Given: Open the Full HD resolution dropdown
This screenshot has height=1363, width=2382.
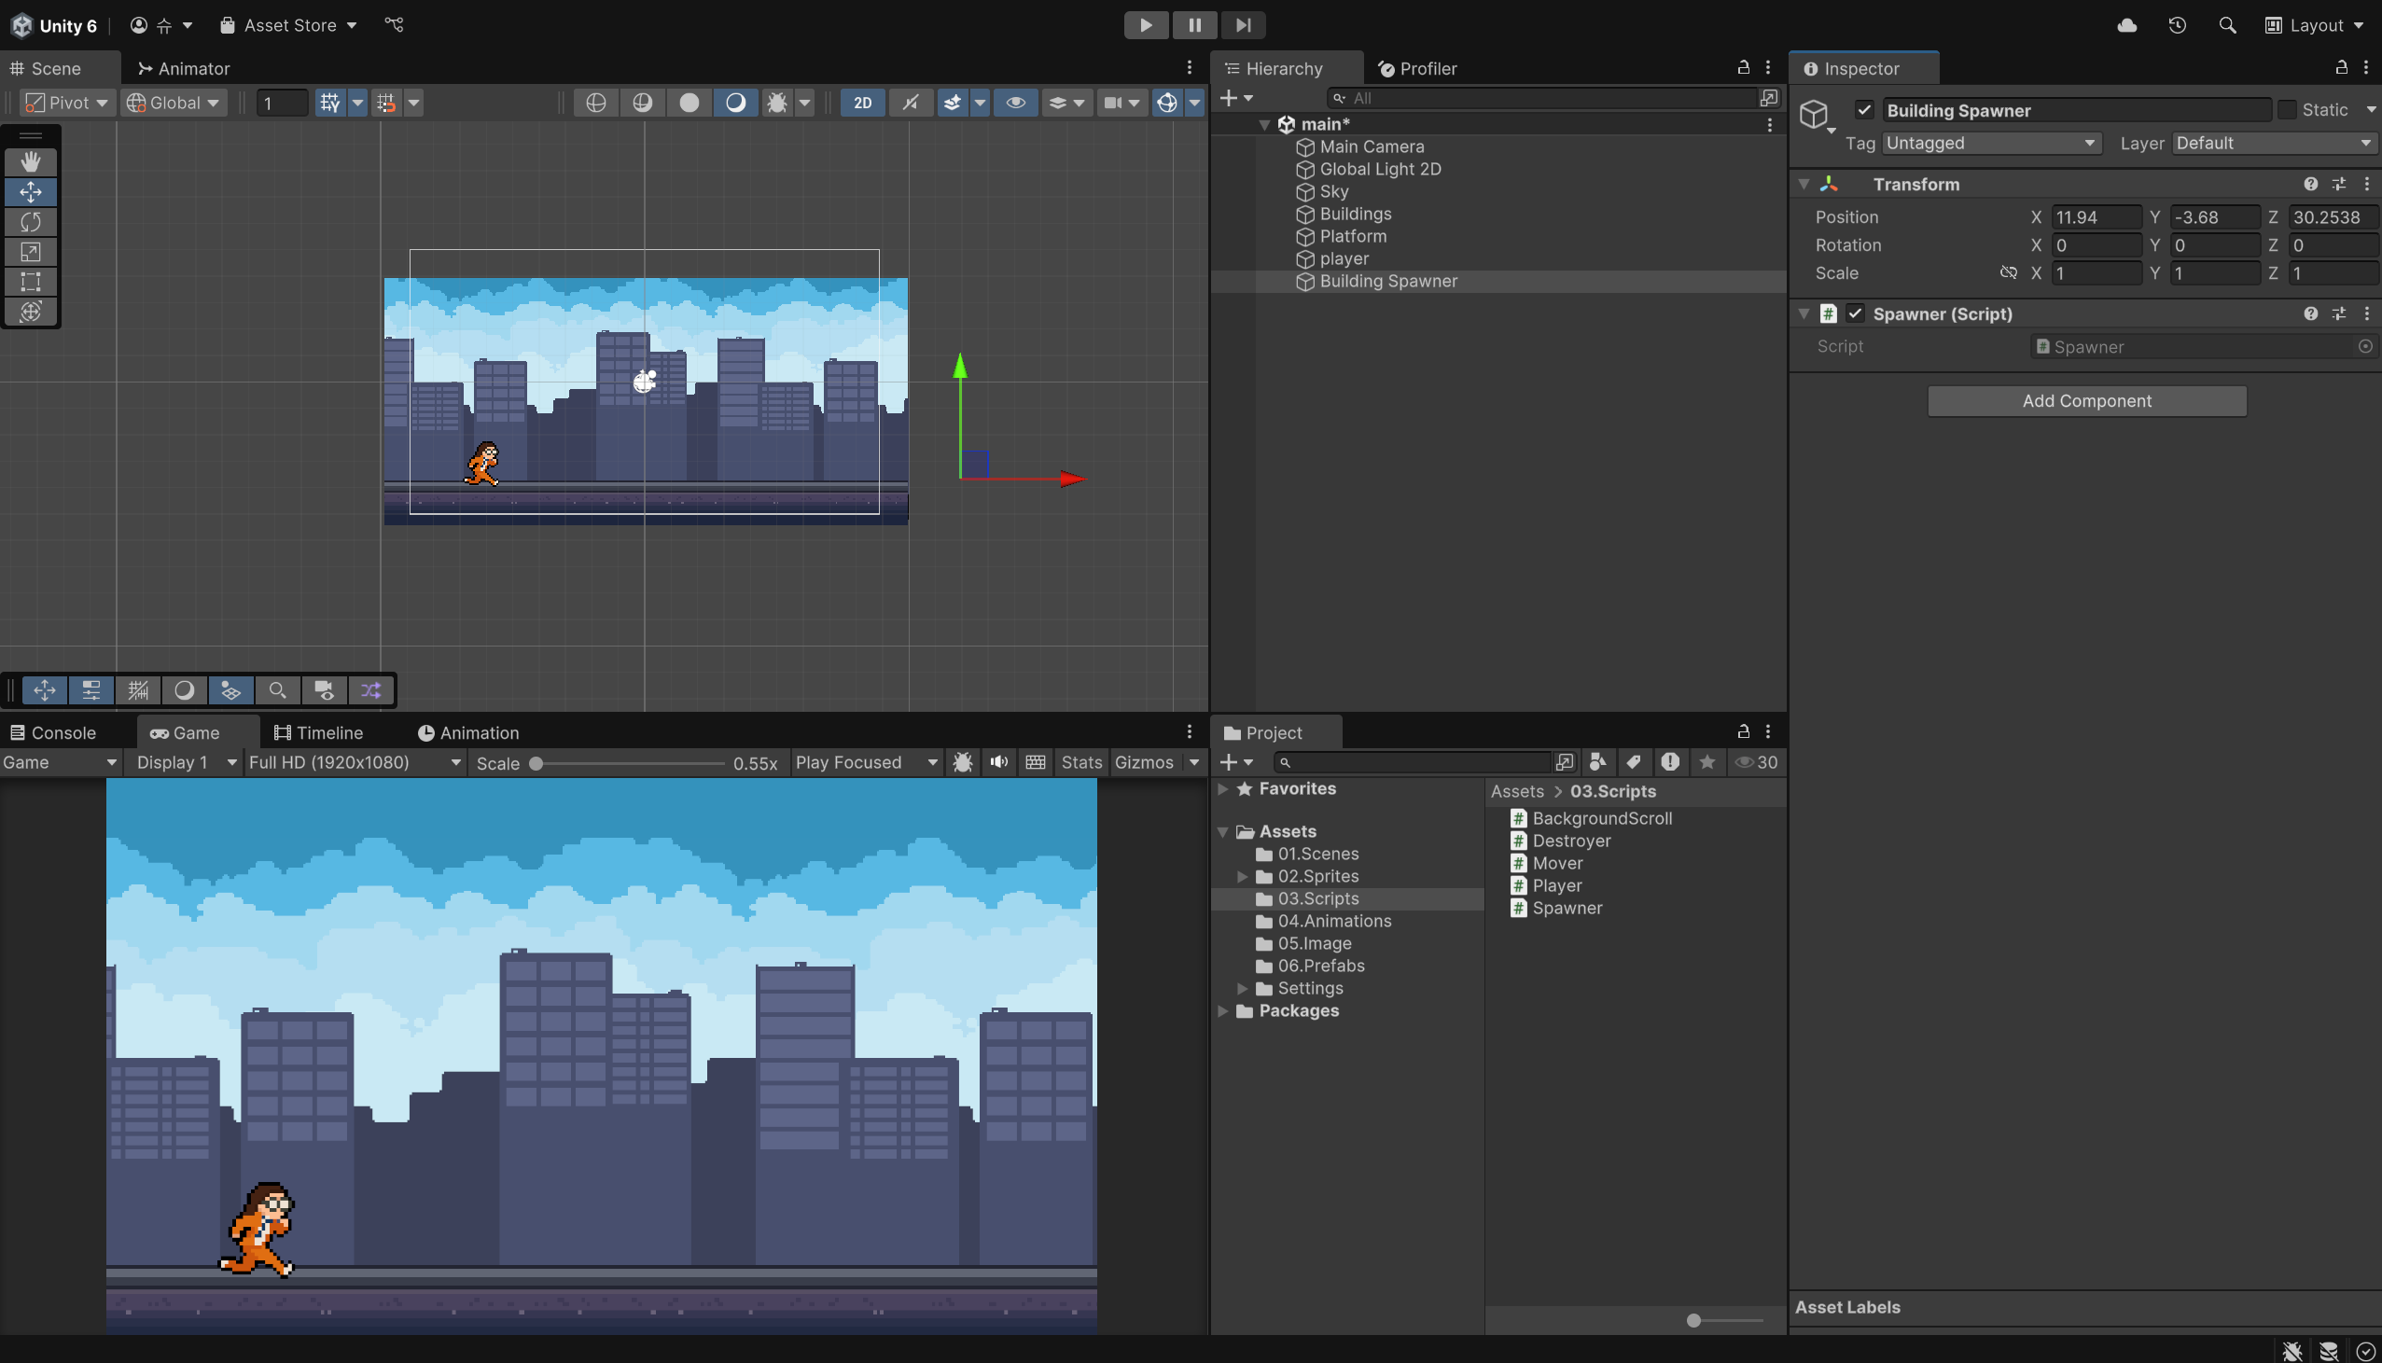Looking at the screenshot, I should click(x=355, y=763).
